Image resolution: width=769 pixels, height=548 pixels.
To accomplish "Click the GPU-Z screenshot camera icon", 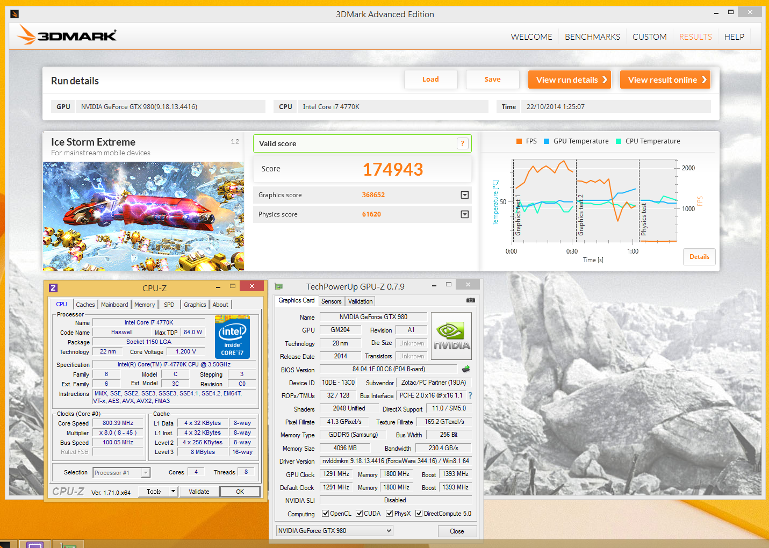I will 470,300.
